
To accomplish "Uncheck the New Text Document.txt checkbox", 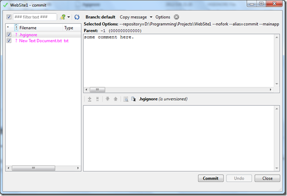I will [x=9, y=41].
